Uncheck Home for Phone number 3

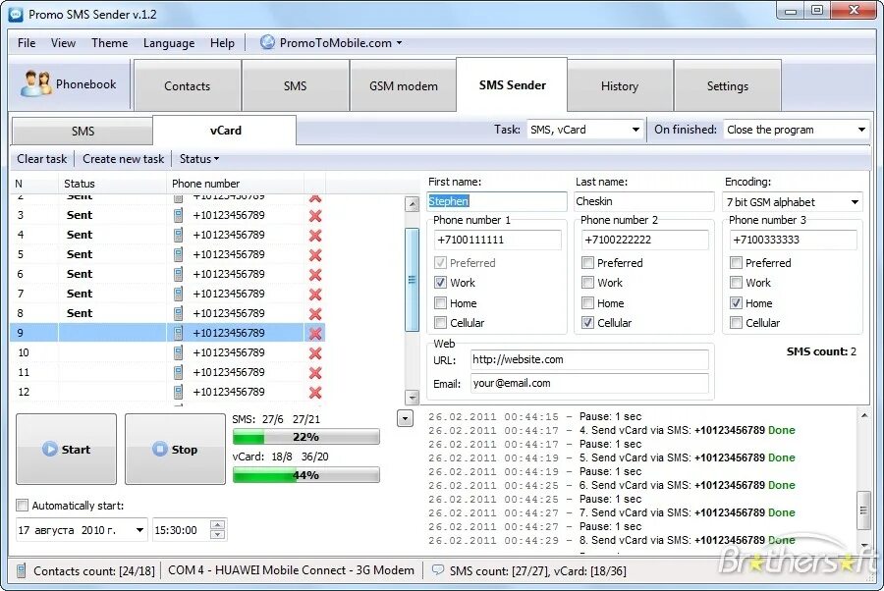click(736, 303)
